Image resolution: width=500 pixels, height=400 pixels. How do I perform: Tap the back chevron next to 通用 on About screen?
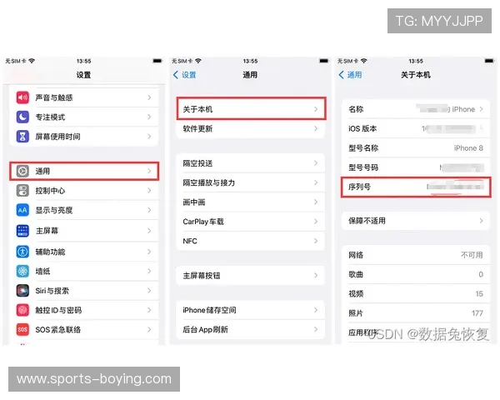click(341, 75)
